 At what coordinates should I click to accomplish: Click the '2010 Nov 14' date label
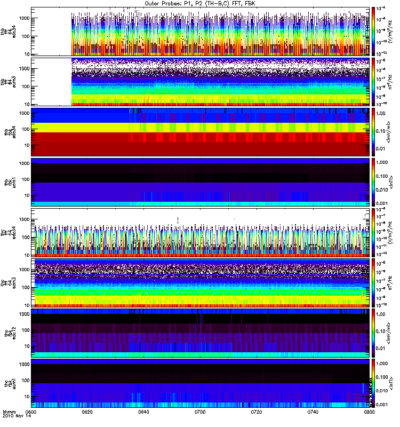pos(17,416)
